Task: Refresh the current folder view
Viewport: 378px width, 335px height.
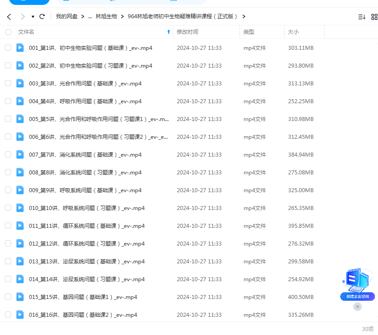Action: pos(41,16)
